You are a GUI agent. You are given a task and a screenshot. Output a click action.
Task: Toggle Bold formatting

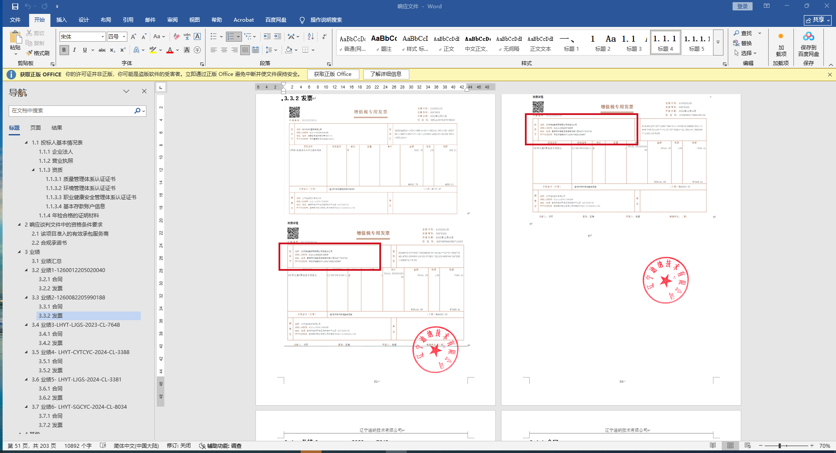tap(64, 50)
